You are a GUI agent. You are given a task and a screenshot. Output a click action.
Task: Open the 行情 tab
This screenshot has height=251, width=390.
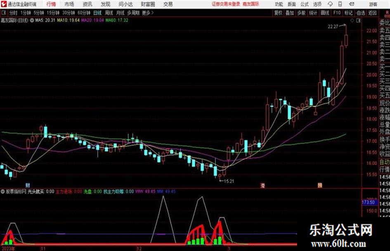51,4
